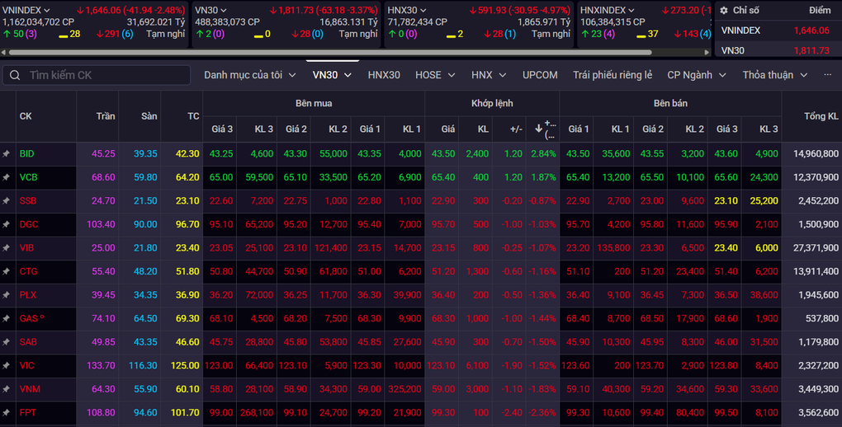Open the Trái phiếu riêng lẻ tab
842x427 pixels.
(613, 75)
